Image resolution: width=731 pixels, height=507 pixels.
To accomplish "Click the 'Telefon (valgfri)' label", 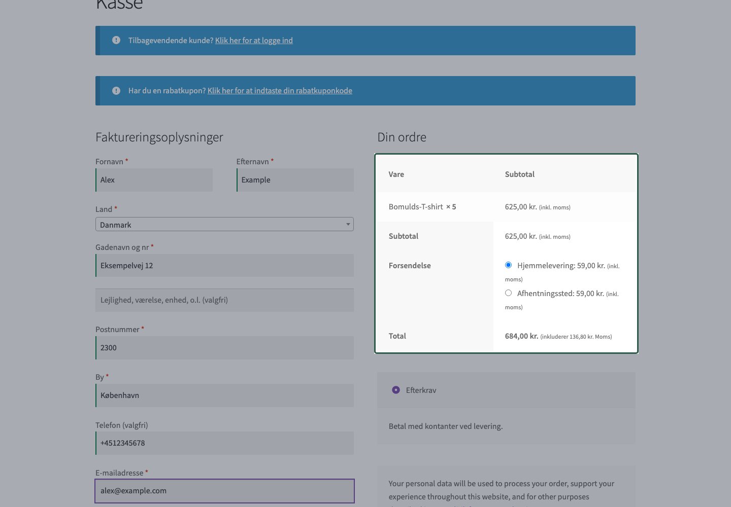I will click(122, 425).
